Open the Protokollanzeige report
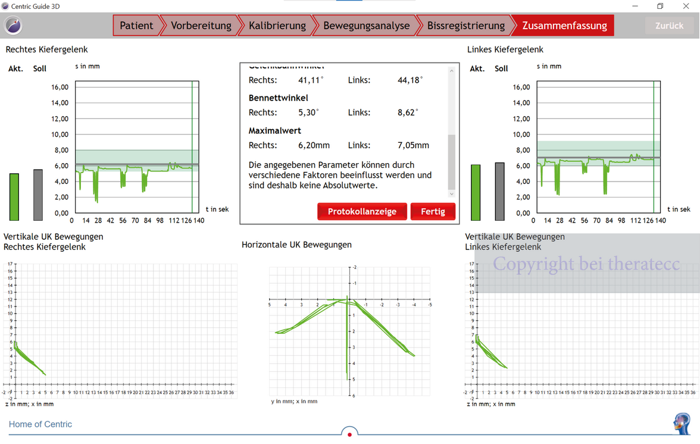Screen dimensions: 700x444 coord(362,211)
